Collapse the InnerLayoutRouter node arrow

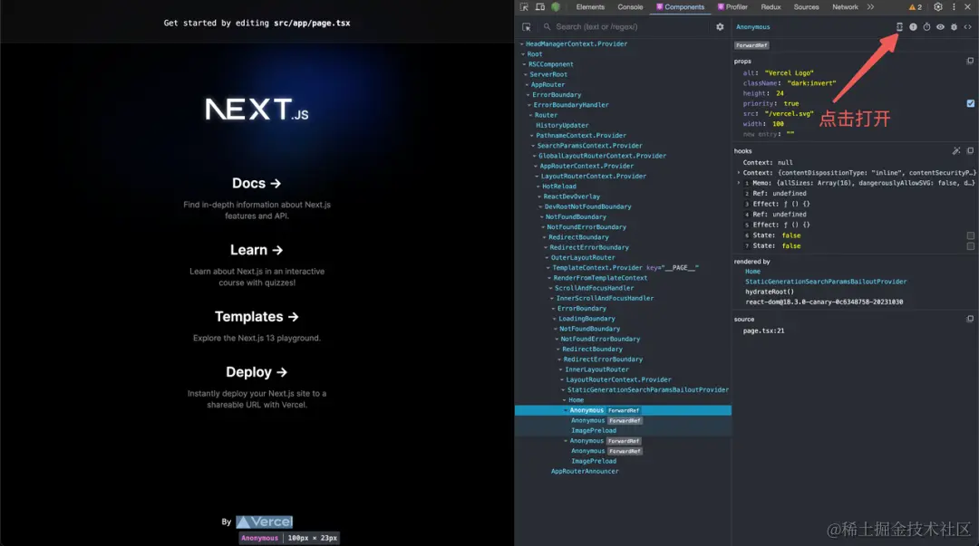(x=561, y=369)
